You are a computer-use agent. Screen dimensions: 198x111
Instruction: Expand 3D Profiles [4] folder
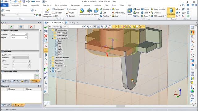tap(52, 35)
